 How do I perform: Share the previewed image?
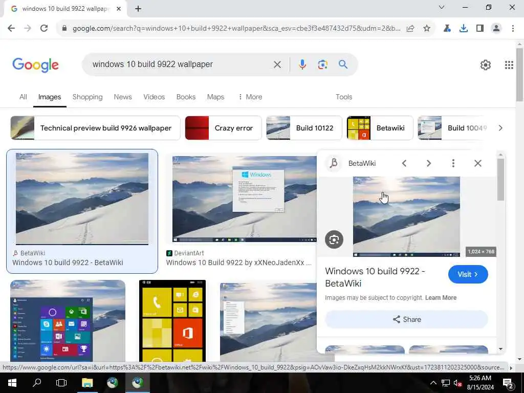pyautogui.click(x=406, y=319)
